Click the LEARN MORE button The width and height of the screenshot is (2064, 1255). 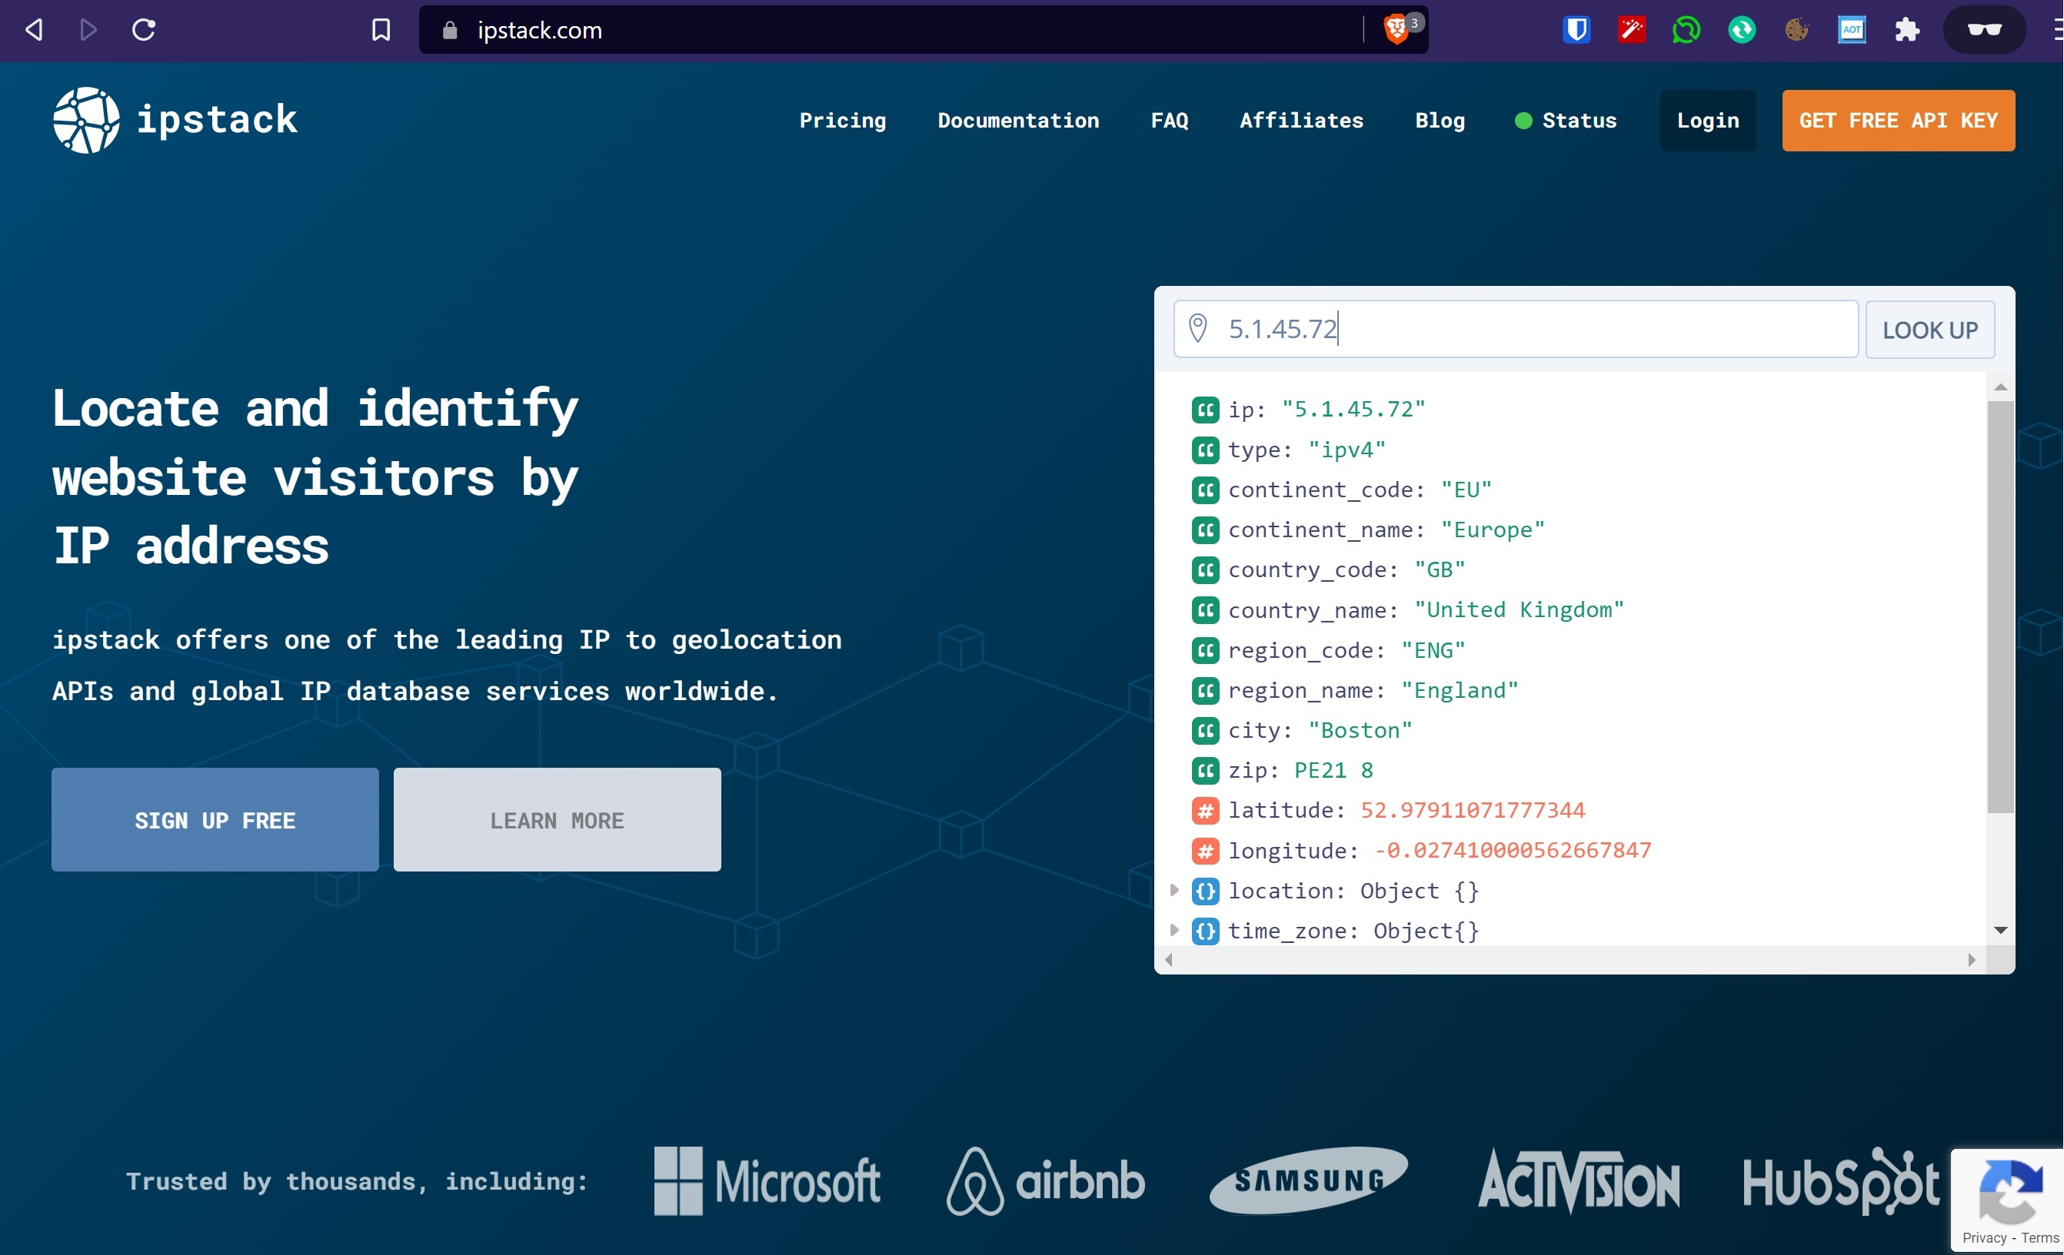pos(557,820)
